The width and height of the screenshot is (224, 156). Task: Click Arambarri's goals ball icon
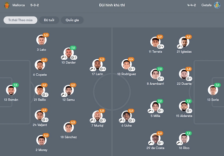pyautogui.click(x=159, y=78)
